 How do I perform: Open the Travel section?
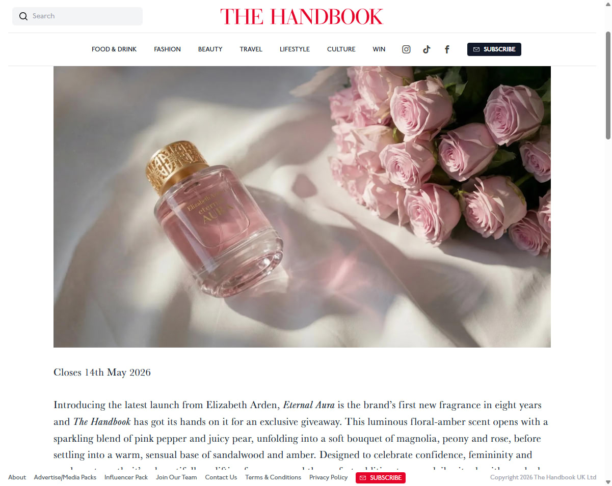pos(251,49)
